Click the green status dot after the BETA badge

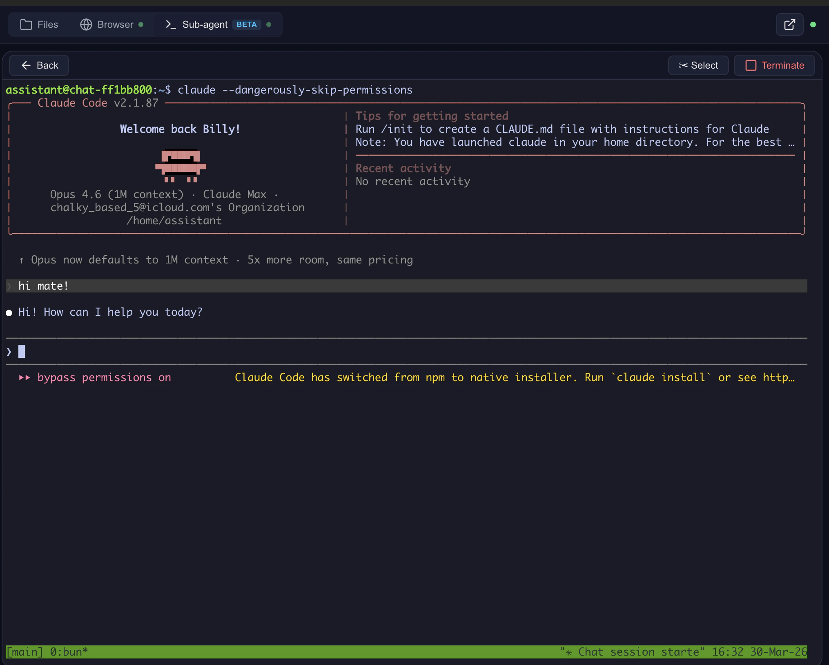268,25
